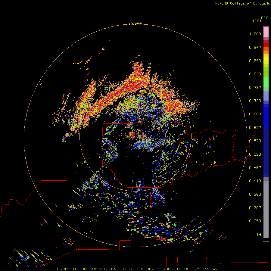271x271 pixels.
Task: Click the 0.360 legend value
Action: click(255, 195)
